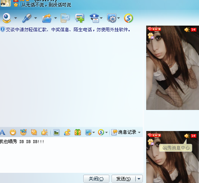Image resolution: width=199 pixels, height=183 pixels.
Task: Expand the screen capture options arrow
Action: coord(94,133)
